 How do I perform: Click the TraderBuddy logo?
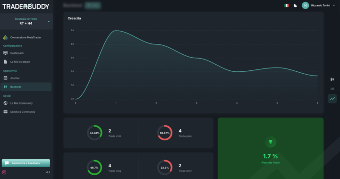click(x=26, y=7)
